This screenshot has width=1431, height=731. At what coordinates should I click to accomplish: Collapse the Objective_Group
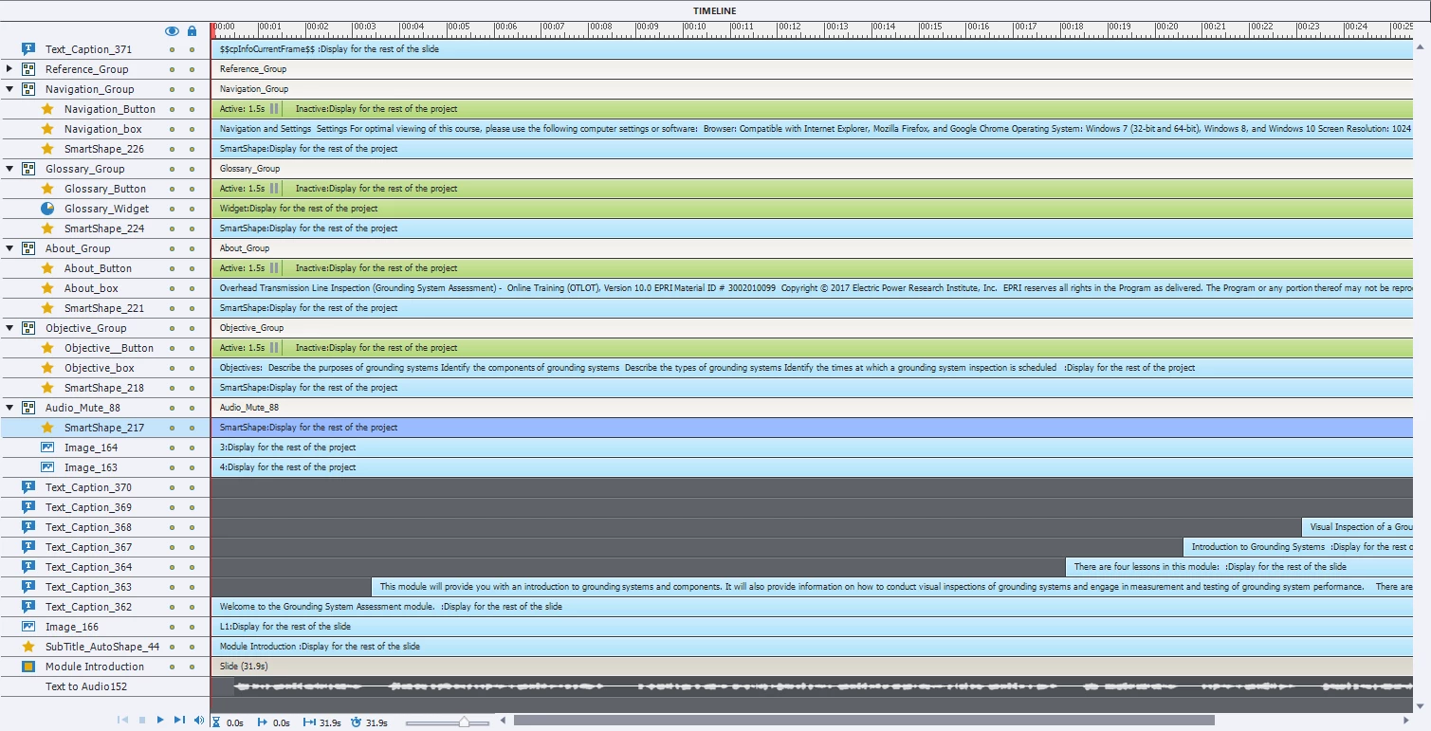9,327
